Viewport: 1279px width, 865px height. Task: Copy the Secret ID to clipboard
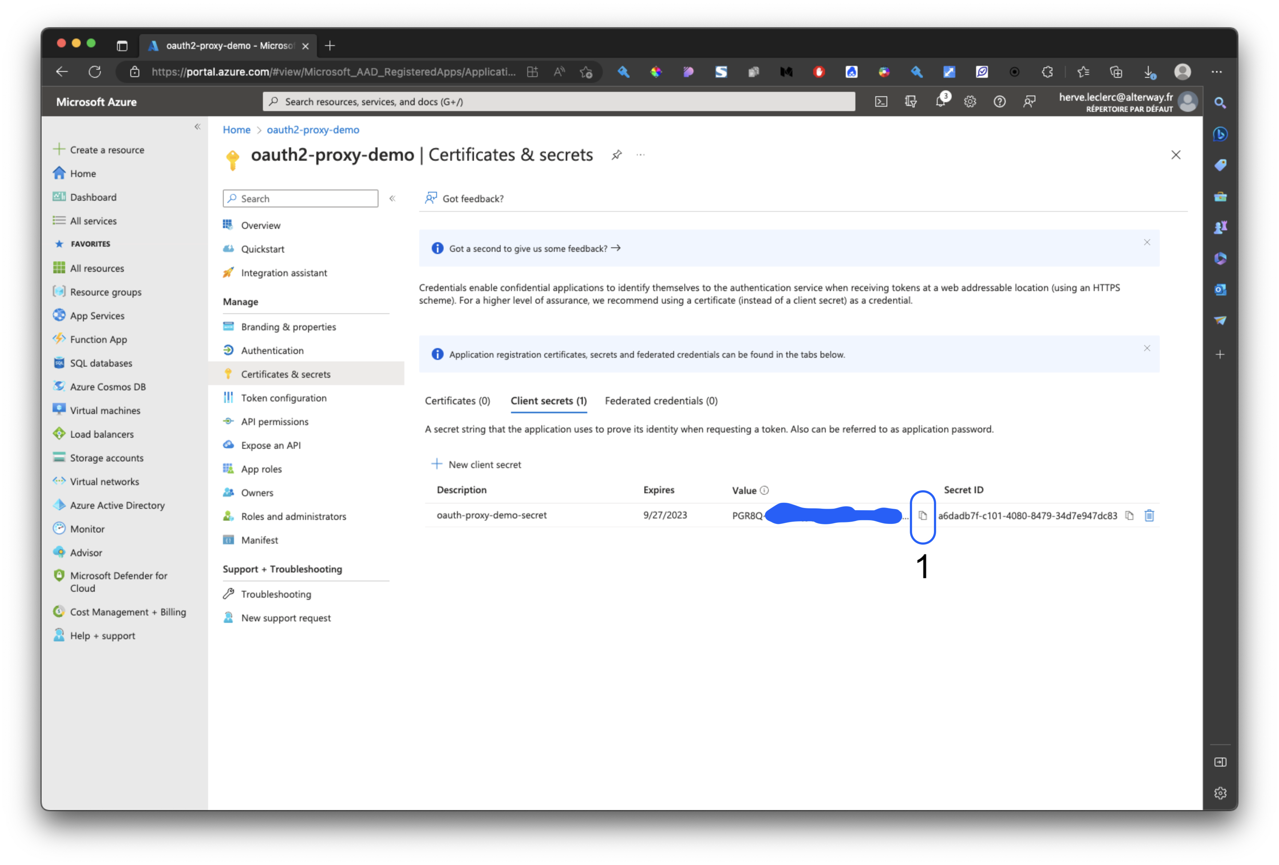(x=1129, y=515)
